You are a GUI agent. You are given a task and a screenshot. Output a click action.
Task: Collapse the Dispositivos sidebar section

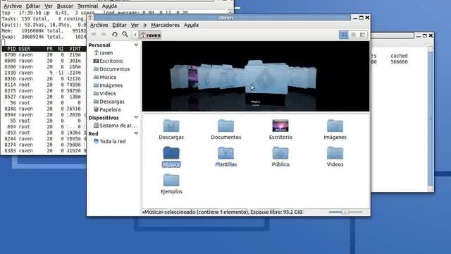(x=136, y=118)
